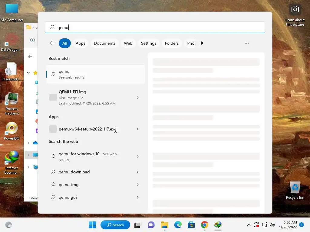Expand qemu-w64-setup result details chevron
310x232 pixels.
point(138,129)
